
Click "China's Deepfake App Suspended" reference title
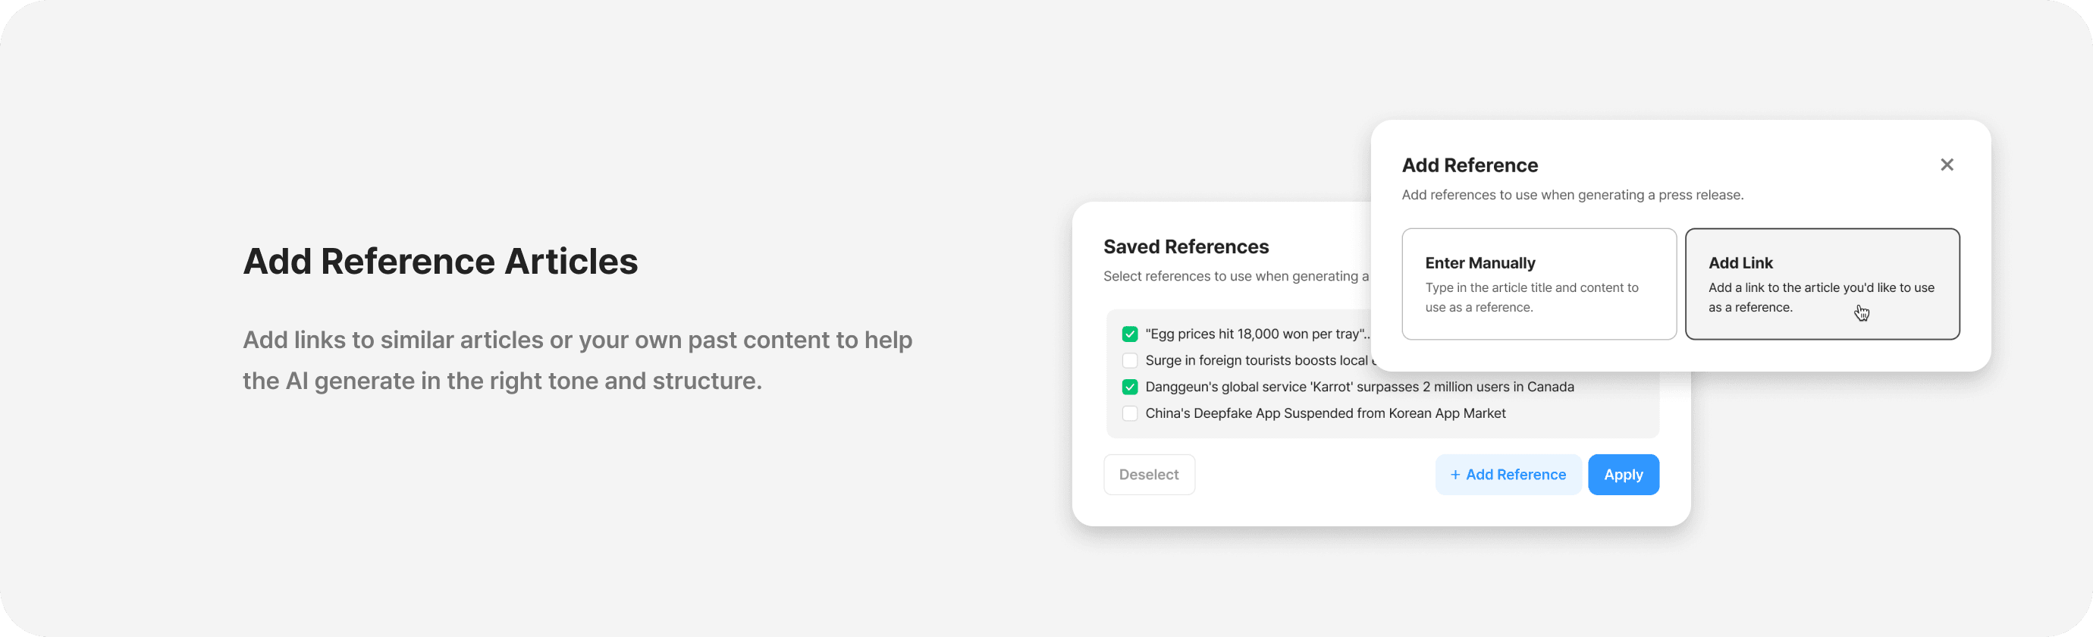1326,413
